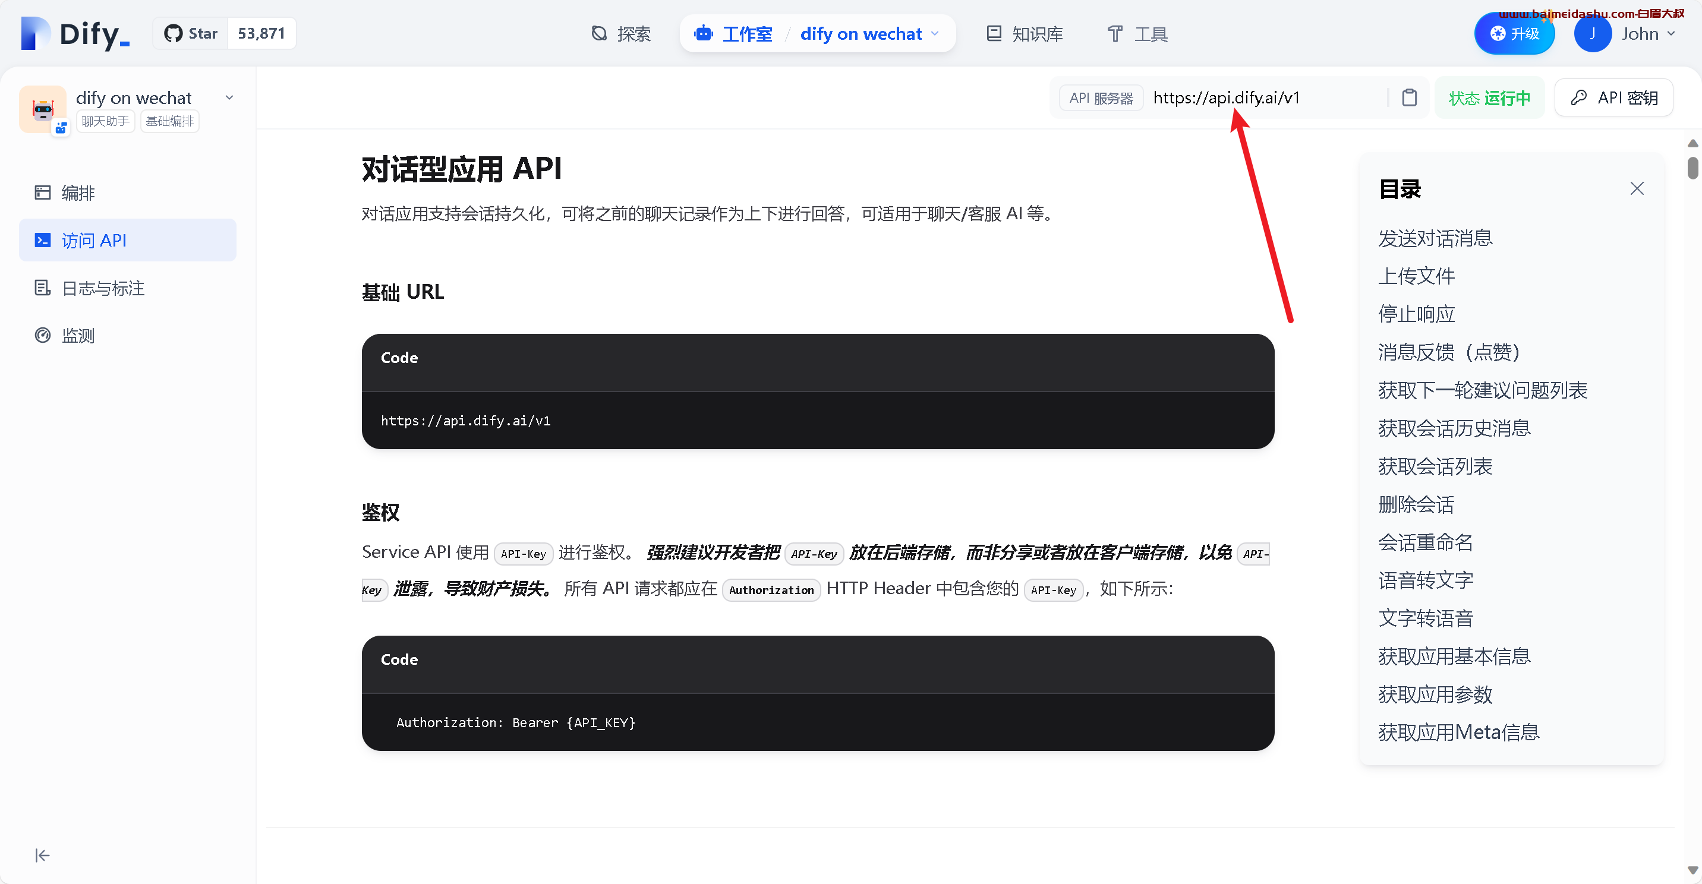Copy the API server URL
Viewport: 1702px width, 884px height.
(x=1409, y=98)
